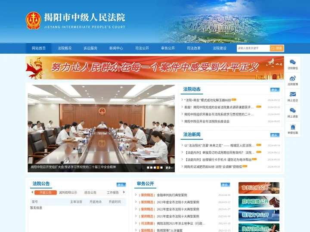This screenshot has width=310, height=232.
Task: Open the 网上调查 survey sidebar icon
Action: pos(293,113)
